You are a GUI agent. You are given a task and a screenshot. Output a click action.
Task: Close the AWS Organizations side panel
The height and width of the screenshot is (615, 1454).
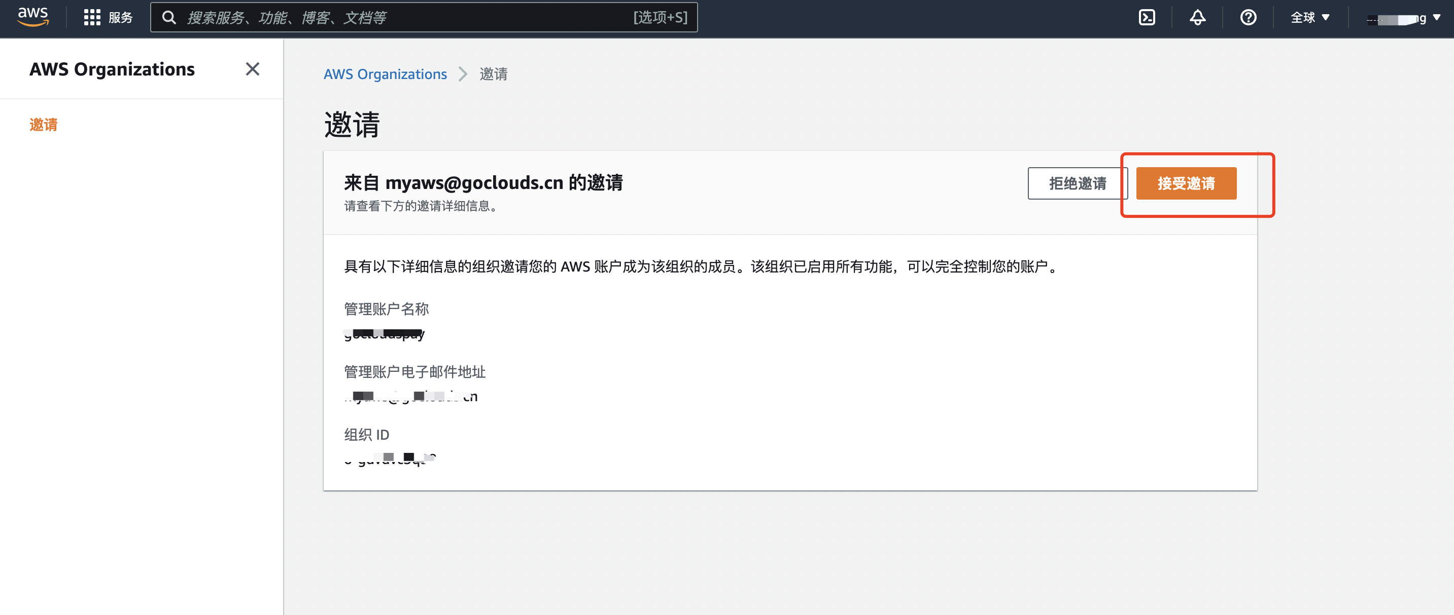(x=252, y=69)
